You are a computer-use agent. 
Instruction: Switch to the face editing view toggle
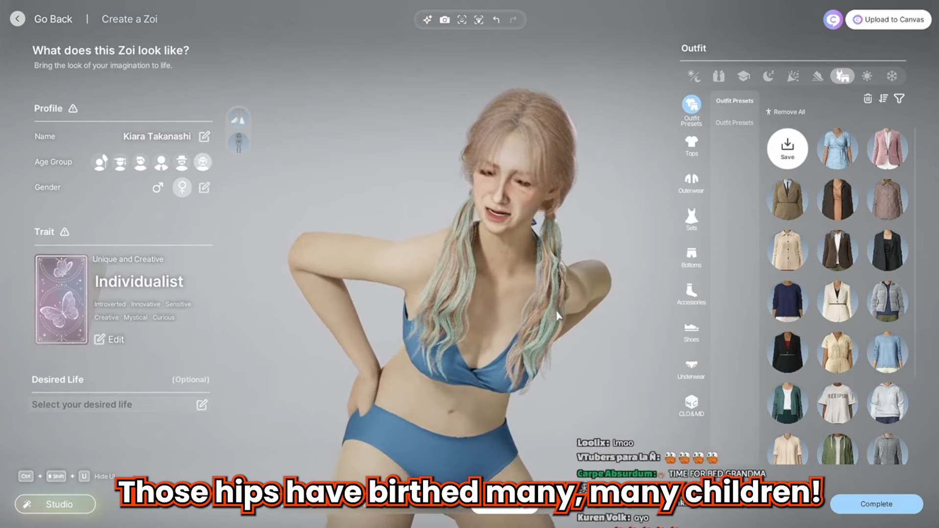coord(238,119)
